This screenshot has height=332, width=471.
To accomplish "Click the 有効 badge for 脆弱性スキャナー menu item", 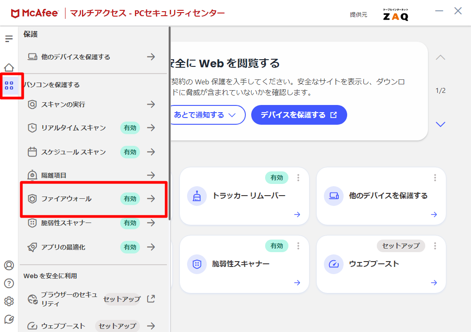I will click(130, 223).
